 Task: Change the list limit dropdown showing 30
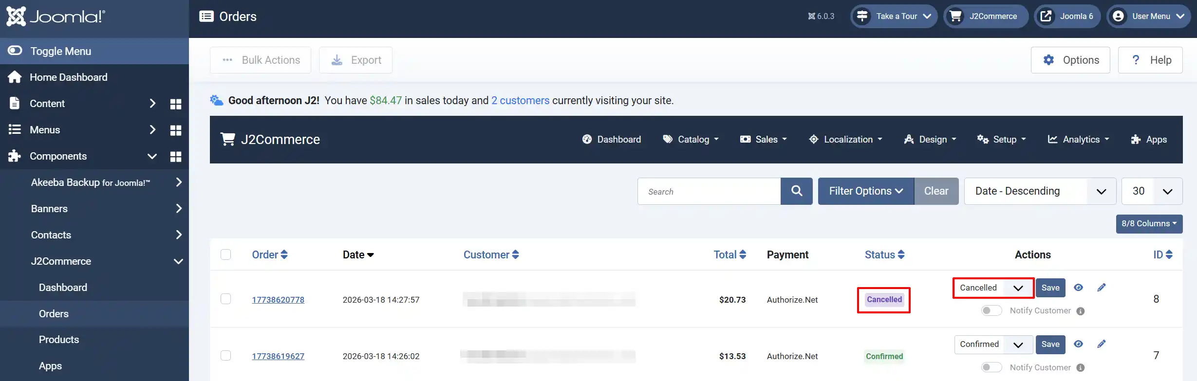(x=1152, y=191)
